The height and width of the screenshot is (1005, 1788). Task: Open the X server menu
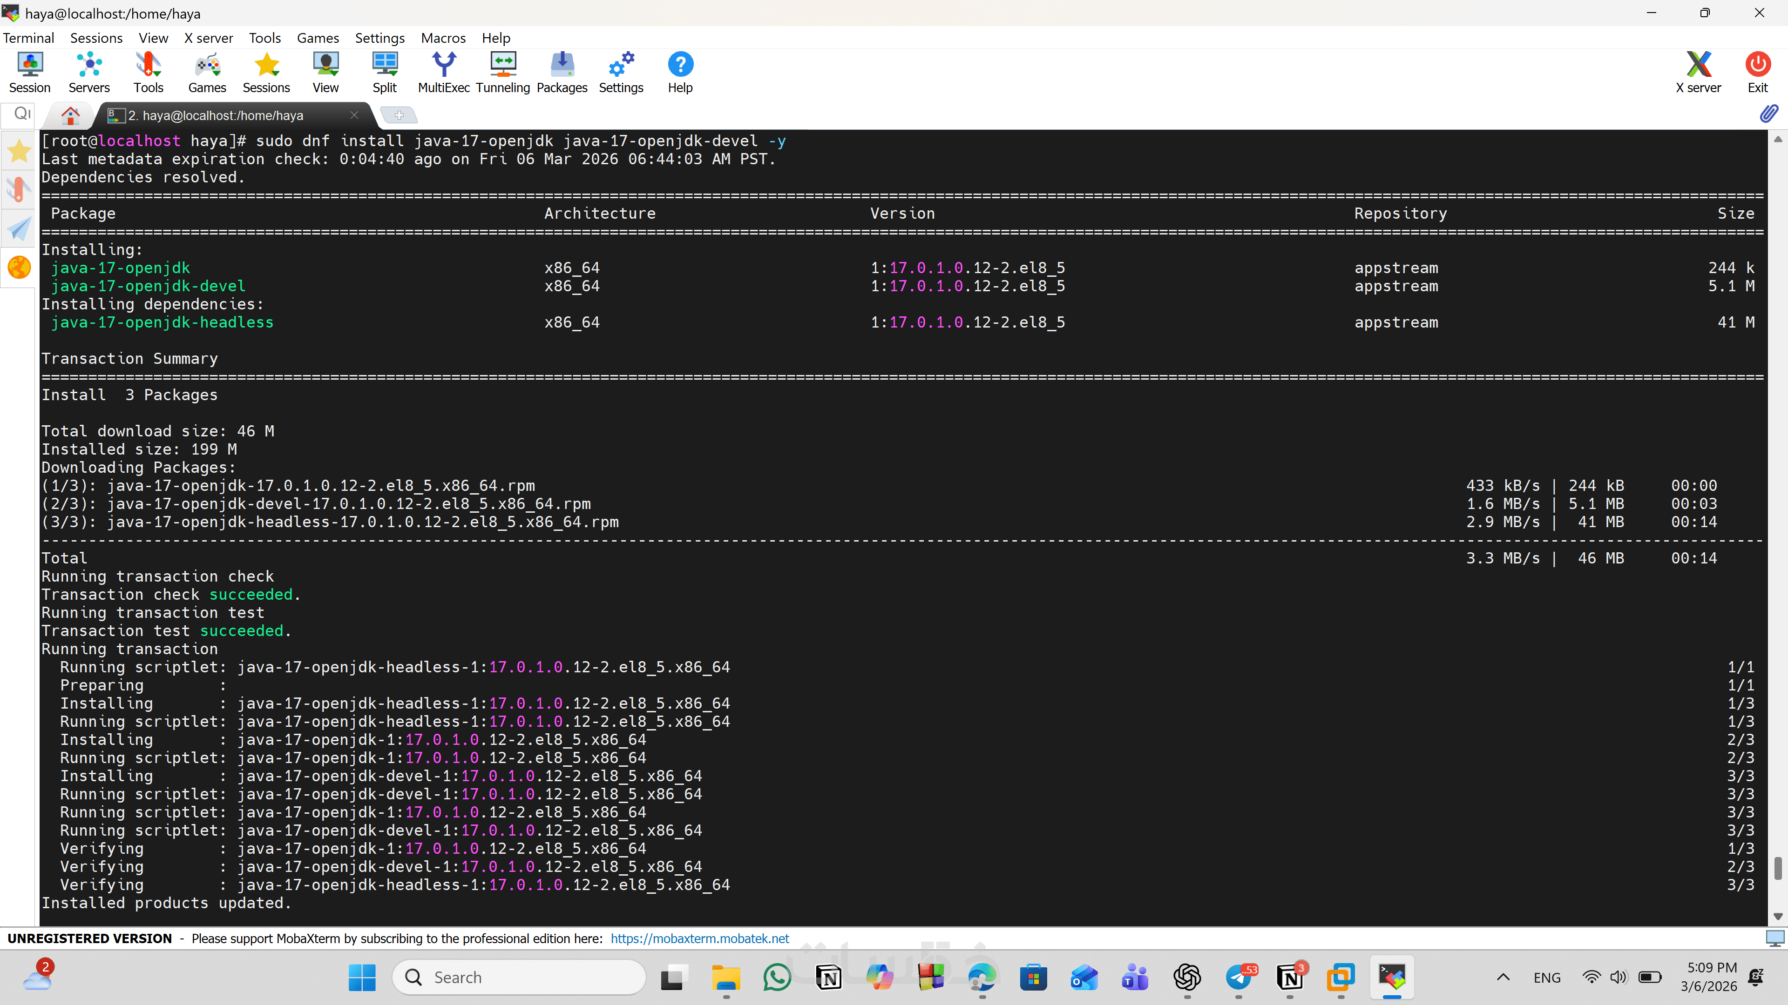208,38
